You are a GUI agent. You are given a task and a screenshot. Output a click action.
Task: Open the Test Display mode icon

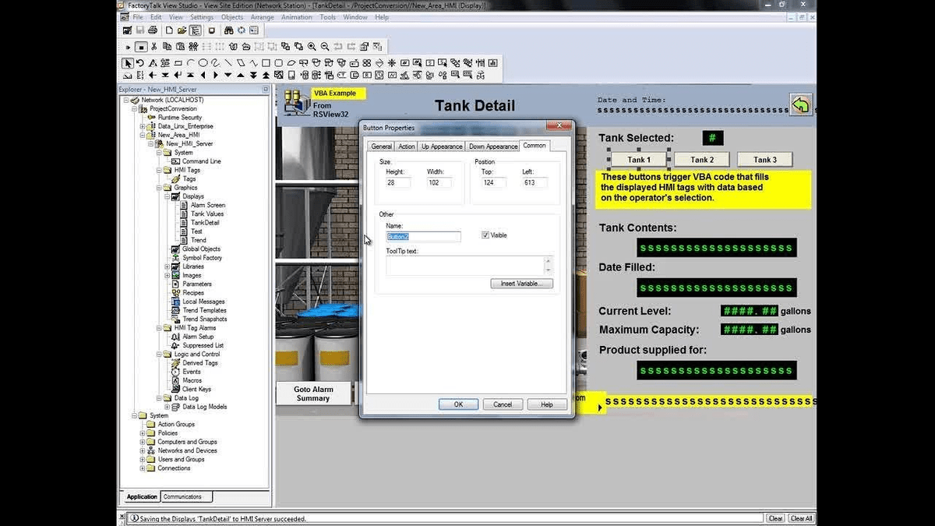point(211,30)
